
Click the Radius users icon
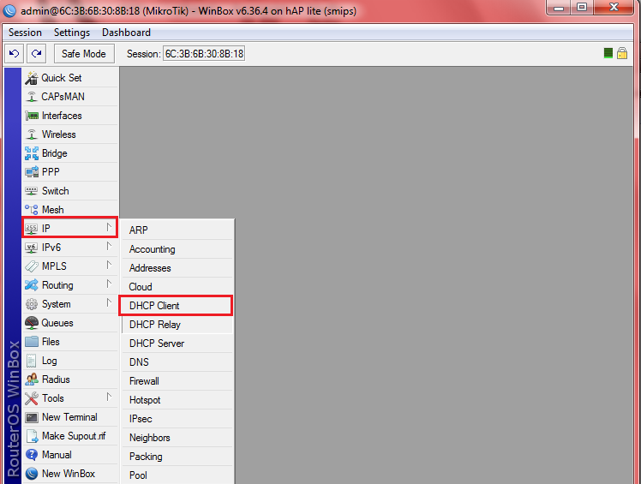coord(32,379)
